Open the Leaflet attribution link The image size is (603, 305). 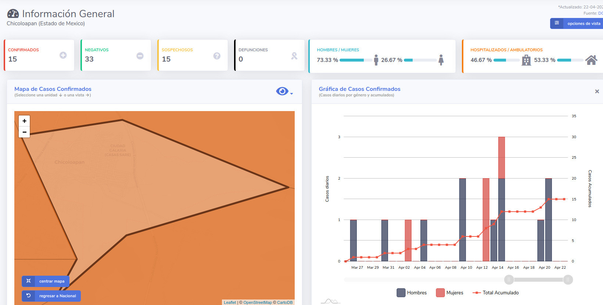pos(230,302)
